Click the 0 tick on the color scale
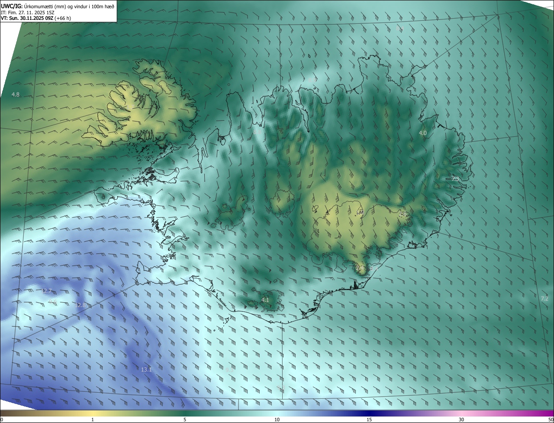The width and height of the screenshot is (554, 423). coord(2,420)
